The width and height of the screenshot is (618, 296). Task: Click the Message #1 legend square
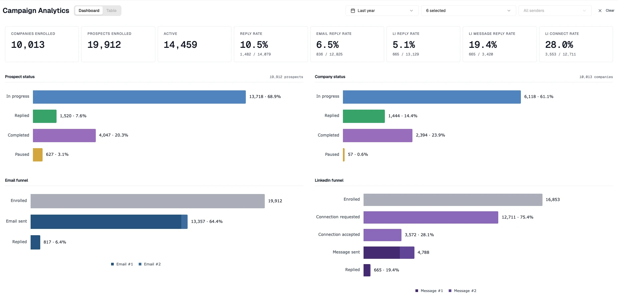coord(417,291)
